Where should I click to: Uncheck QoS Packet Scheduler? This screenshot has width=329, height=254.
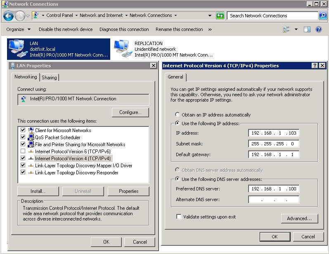(23, 137)
